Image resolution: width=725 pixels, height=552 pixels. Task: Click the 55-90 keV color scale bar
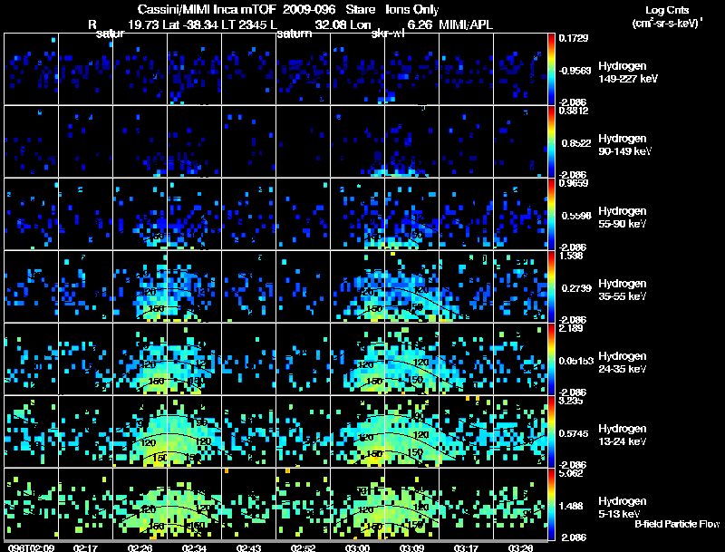pyautogui.click(x=551, y=215)
